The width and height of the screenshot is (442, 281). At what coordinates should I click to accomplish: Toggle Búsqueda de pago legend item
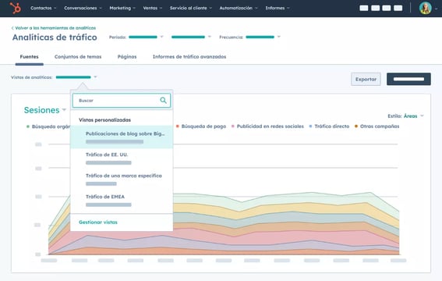point(201,126)
